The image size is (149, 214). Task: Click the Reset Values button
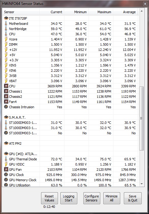pos(49,198)
